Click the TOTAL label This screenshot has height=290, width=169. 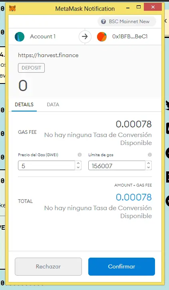[25, 201]
